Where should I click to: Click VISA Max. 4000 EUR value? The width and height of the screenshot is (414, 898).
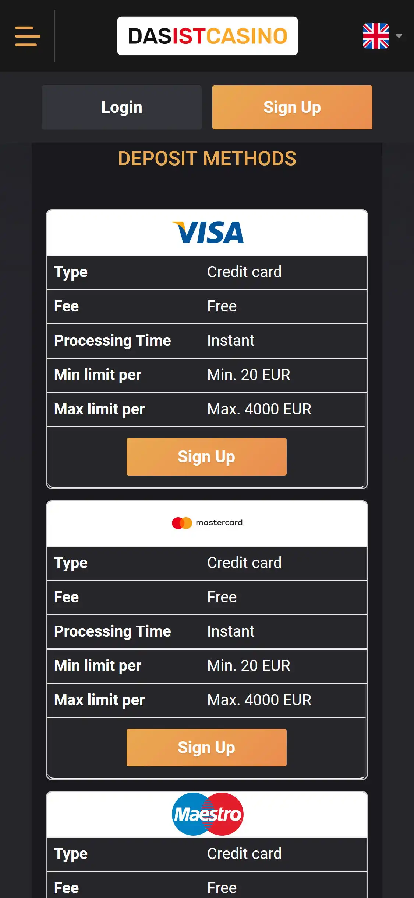pos(259,409)
